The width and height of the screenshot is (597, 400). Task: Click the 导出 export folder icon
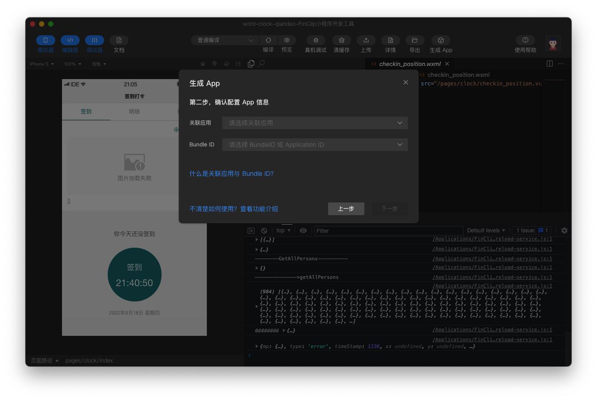tap(415, 40)
